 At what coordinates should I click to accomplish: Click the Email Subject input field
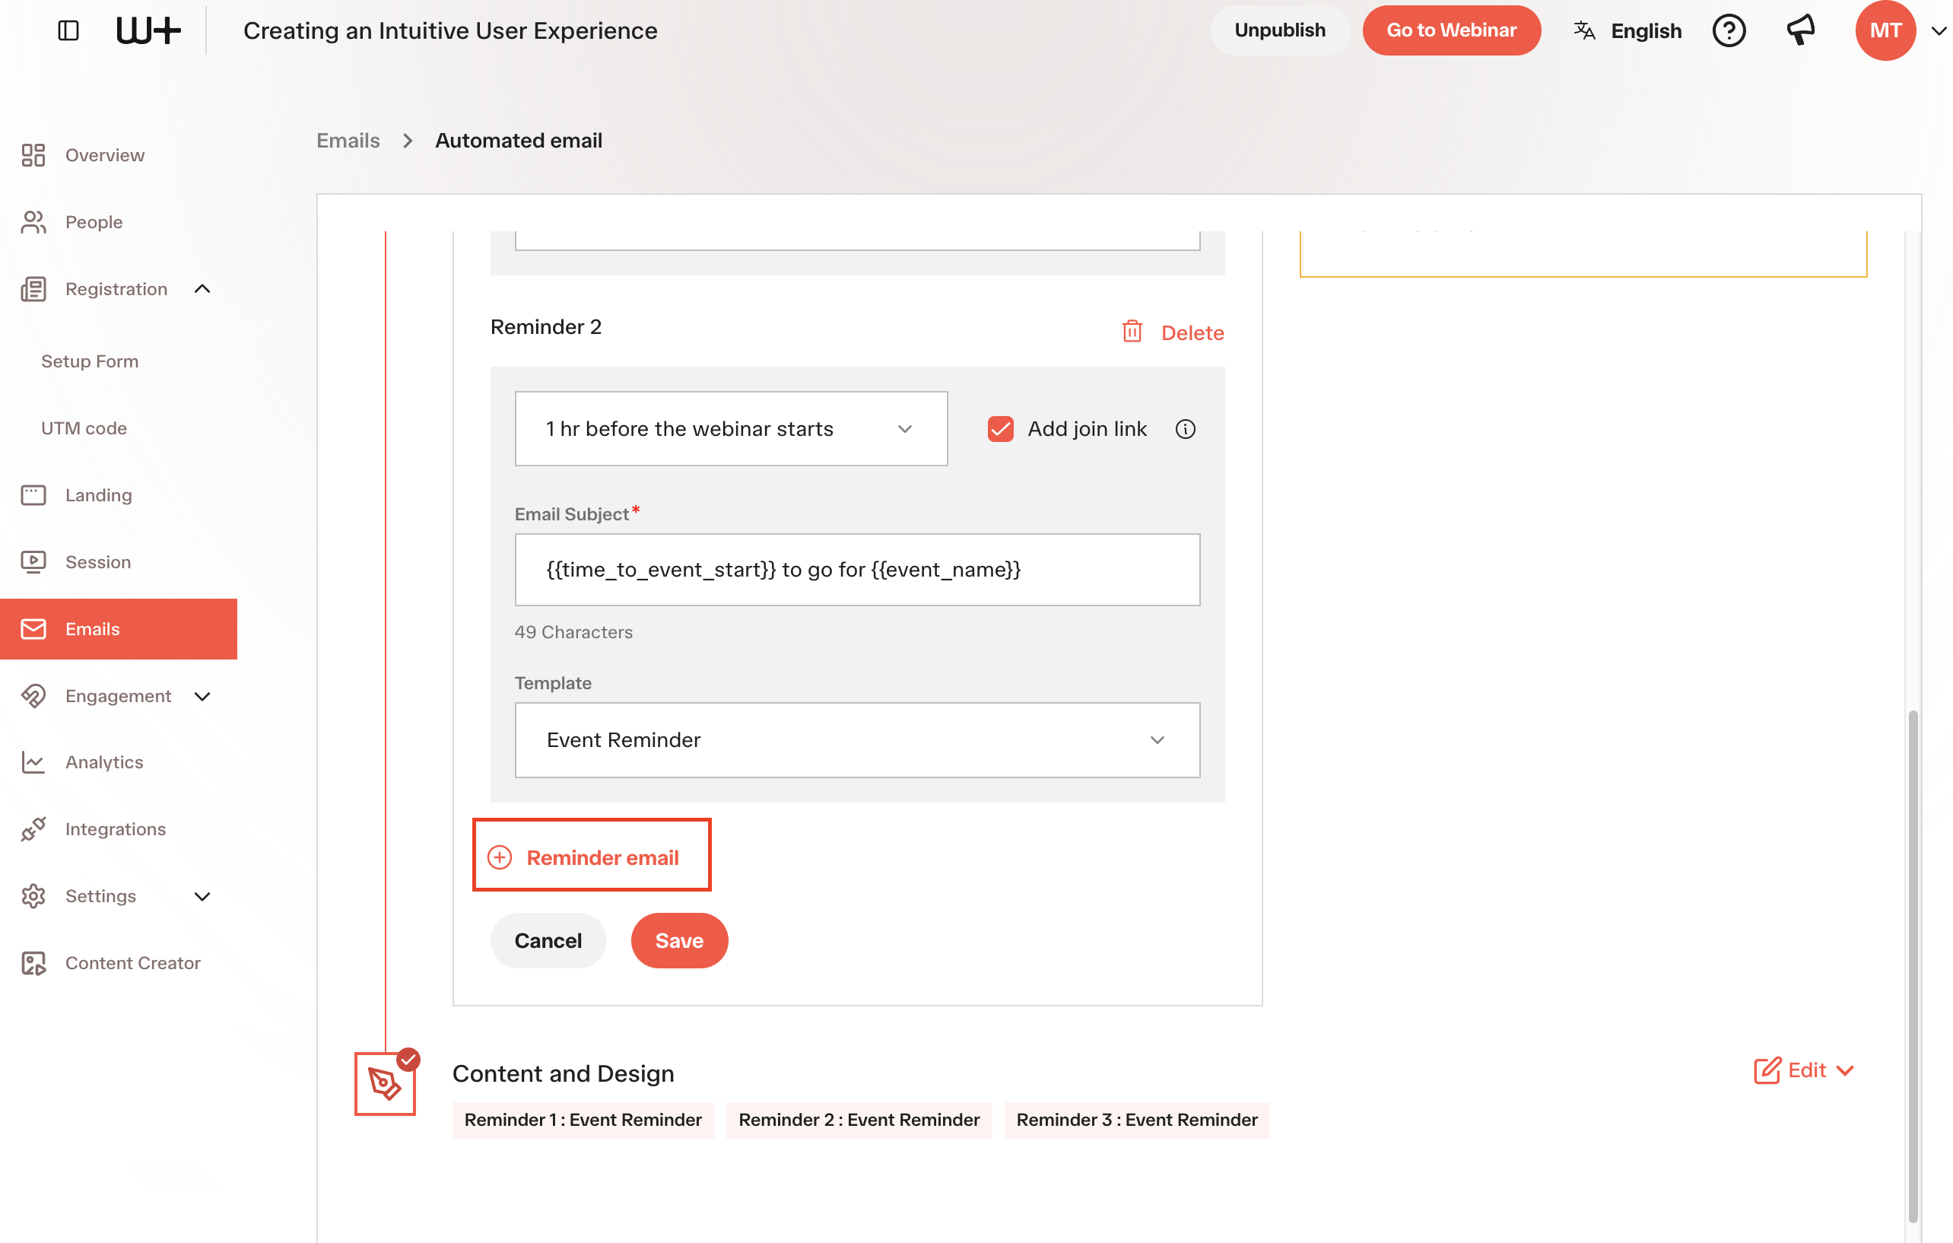pyautogui.click(x=857, y=570)
